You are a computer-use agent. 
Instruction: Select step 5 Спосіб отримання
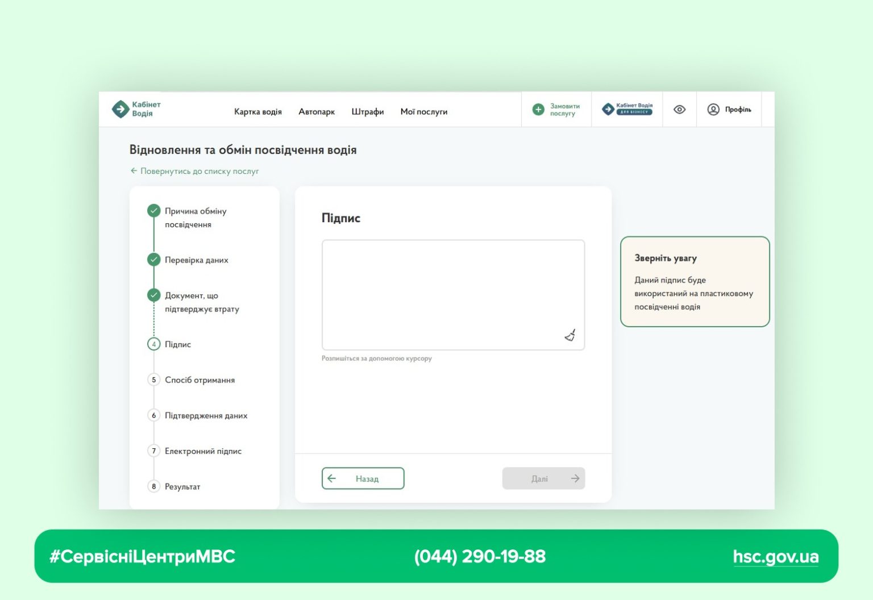point(153,380)
